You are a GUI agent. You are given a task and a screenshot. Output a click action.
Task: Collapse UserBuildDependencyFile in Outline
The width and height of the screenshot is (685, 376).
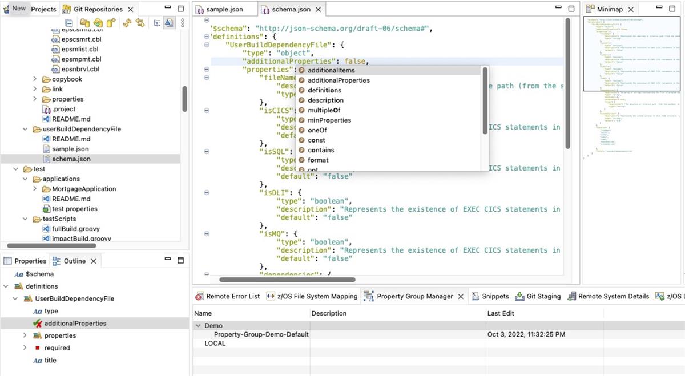click(x=15, y=298)
